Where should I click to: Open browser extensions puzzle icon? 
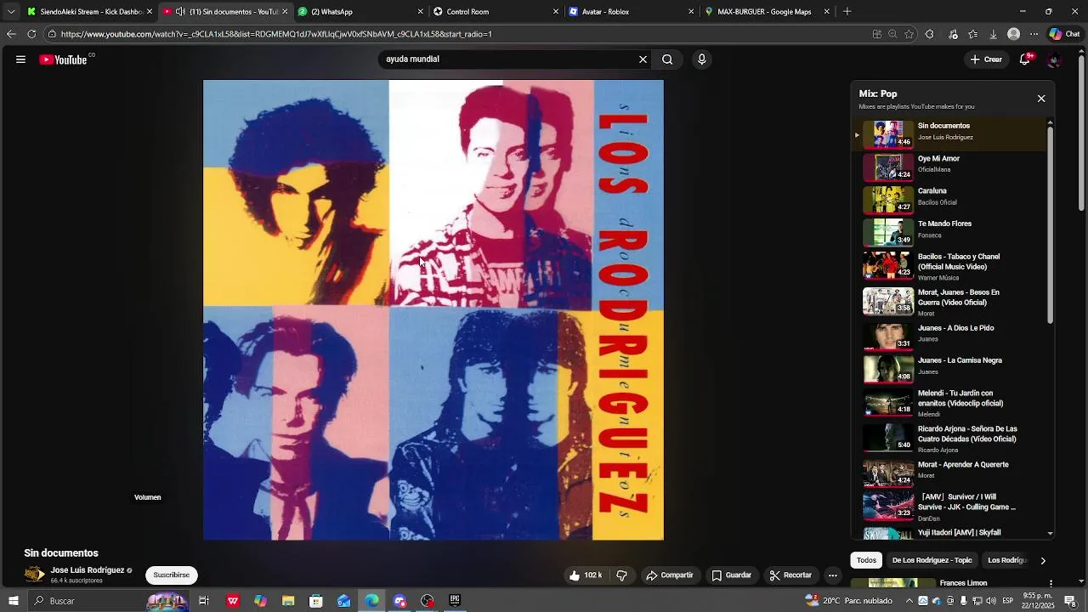coord(929,34)
